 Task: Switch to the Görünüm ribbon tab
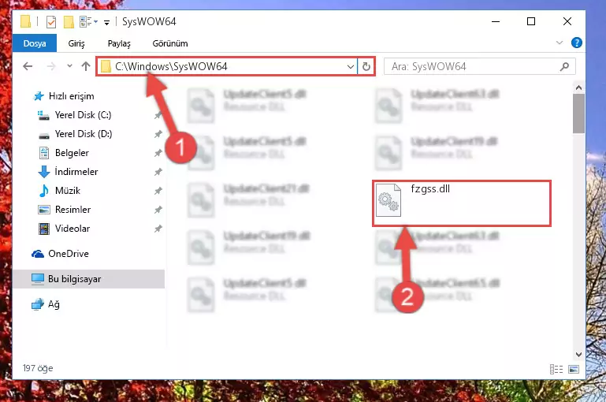click(x=170, y=43)
